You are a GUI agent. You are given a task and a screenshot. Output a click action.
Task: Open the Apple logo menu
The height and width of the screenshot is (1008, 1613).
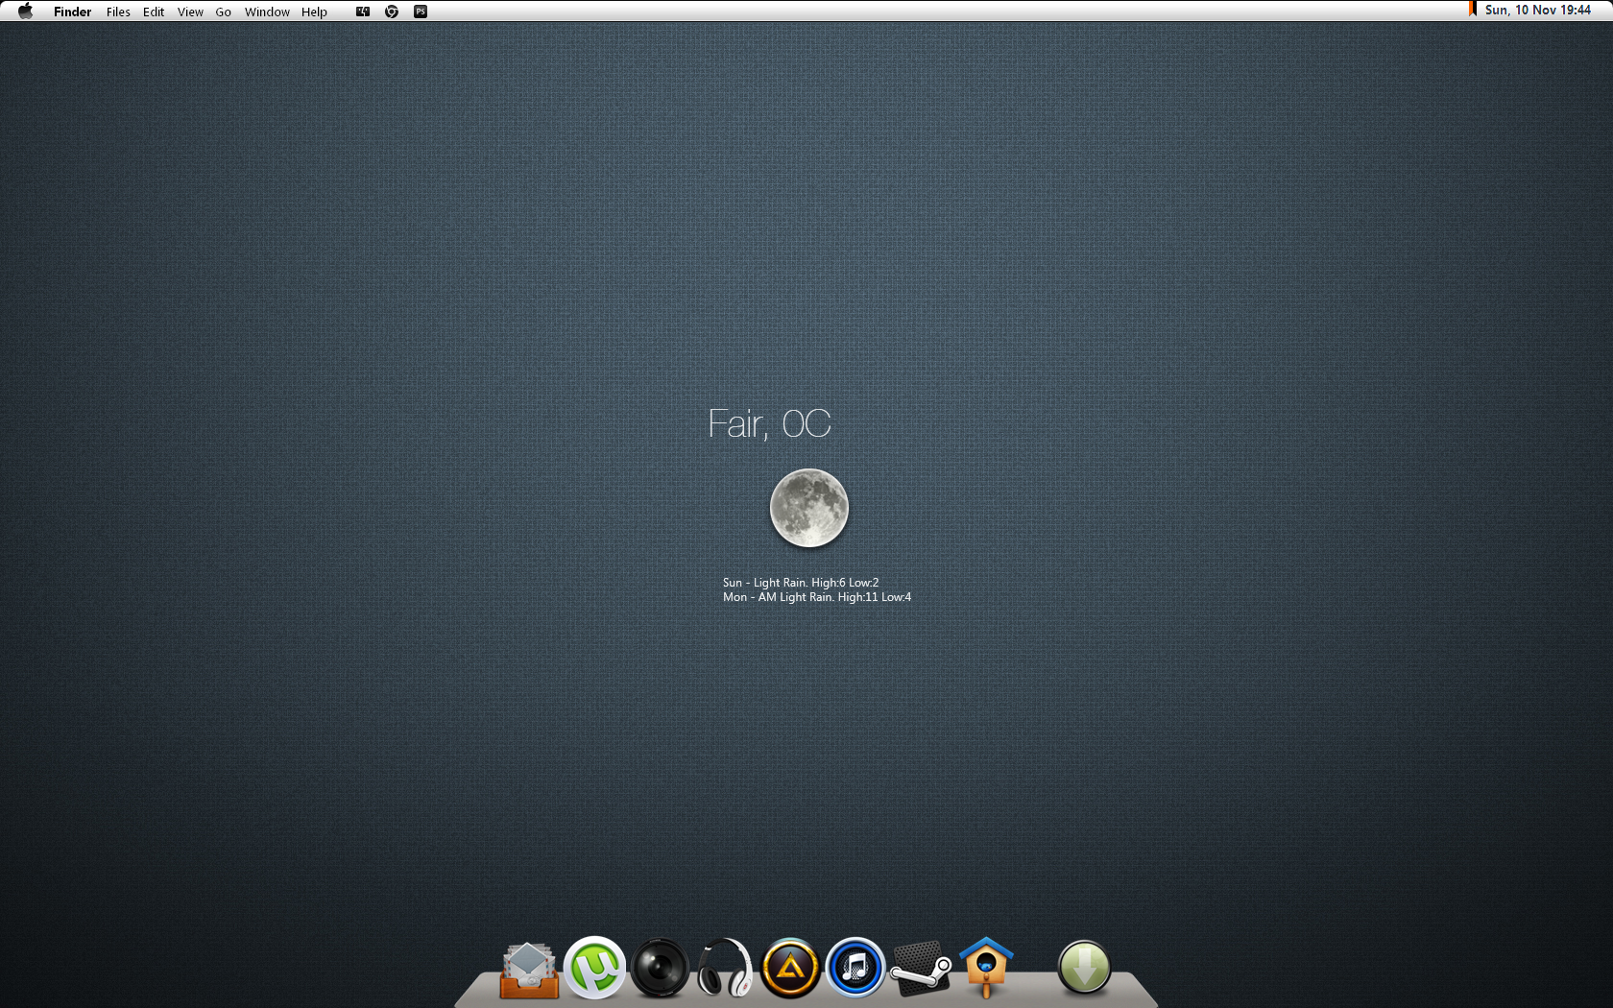pos(26,12)
